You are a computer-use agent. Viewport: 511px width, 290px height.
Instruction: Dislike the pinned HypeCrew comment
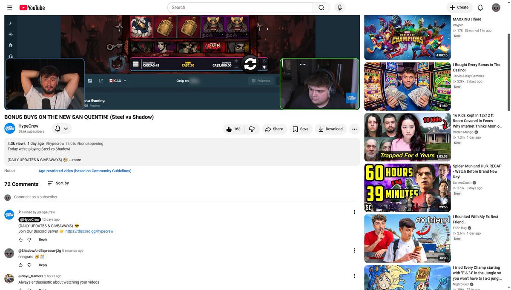point(29,239)
